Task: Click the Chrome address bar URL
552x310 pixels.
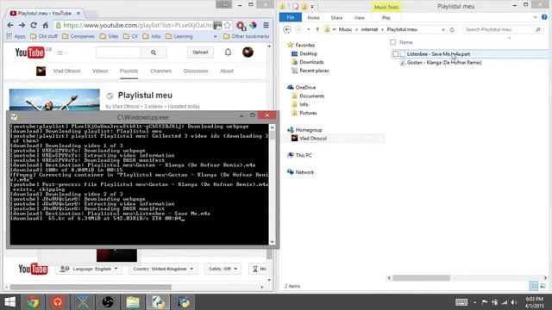Action: [x=137, y=25]
